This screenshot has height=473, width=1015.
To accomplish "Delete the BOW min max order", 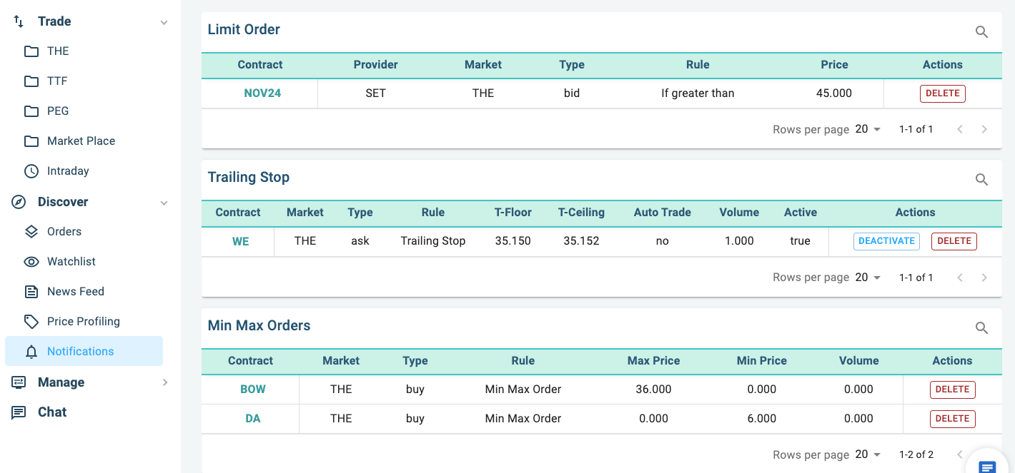I will pyautogui.click(x=952, y=390).
